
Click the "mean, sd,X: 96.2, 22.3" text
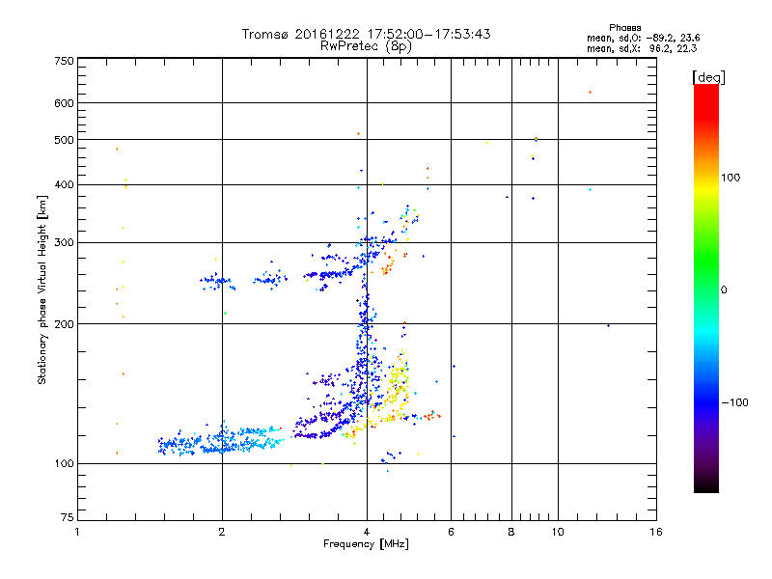(x=642, y=48)
